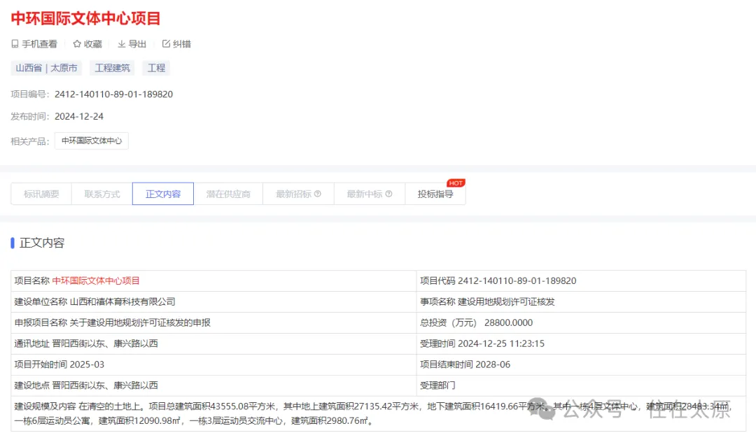Viewport: 756px width, 440px height.
Task: Click the 建设用地规划许可证核发 事项名称 cell
Action: (x=581, y=301)
